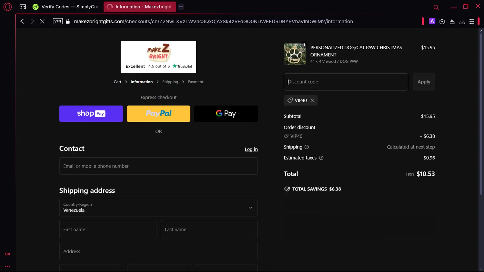
Task: Toggle the VPN badge in address bar
Action: [x=58, y=21]
